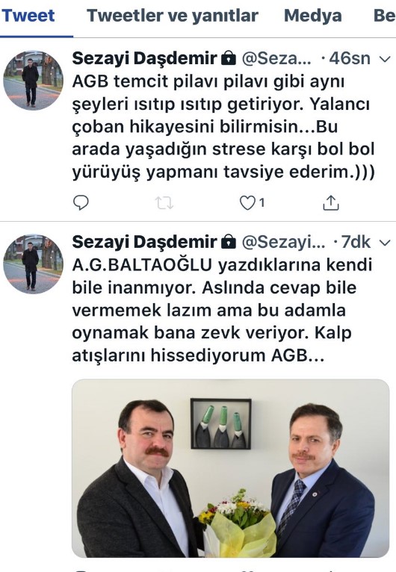396x572 pixels.
Task: Open the photo of two men with flowers
Action: tap(231, 468)
